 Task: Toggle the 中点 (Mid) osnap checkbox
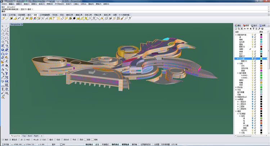point(24,140)
